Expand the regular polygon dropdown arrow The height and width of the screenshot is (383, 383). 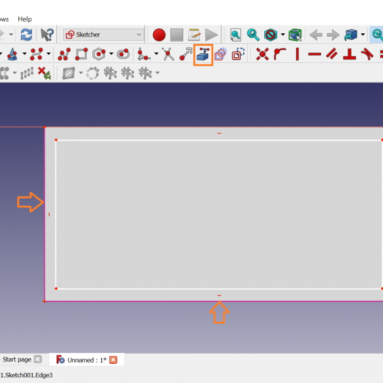click(111, 55)
